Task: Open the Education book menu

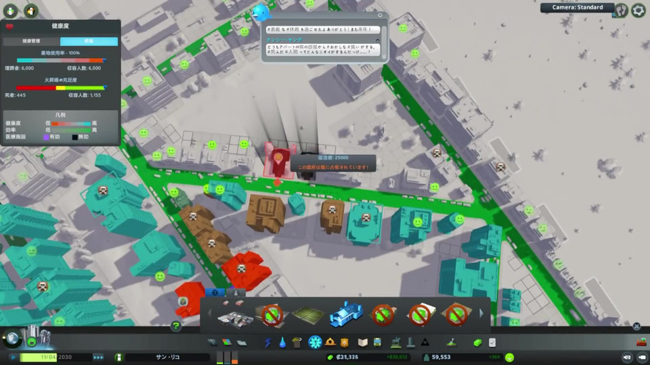Action: pos(363,343)
